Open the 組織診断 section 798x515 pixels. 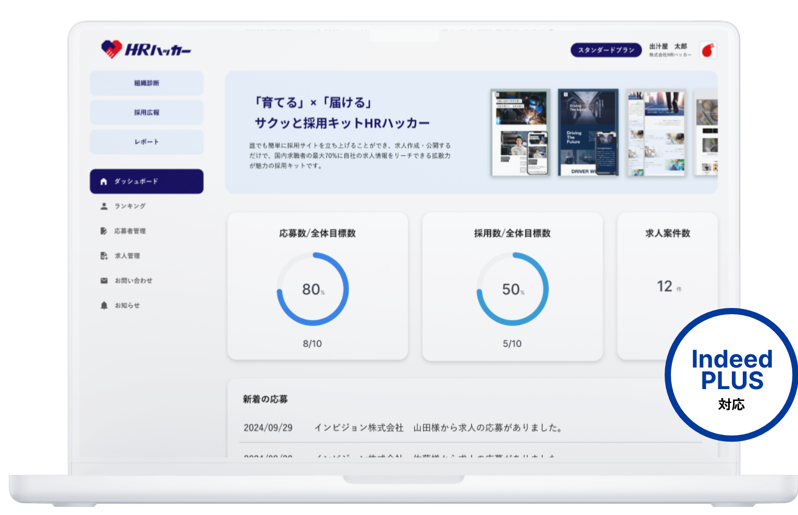[146, 83]
